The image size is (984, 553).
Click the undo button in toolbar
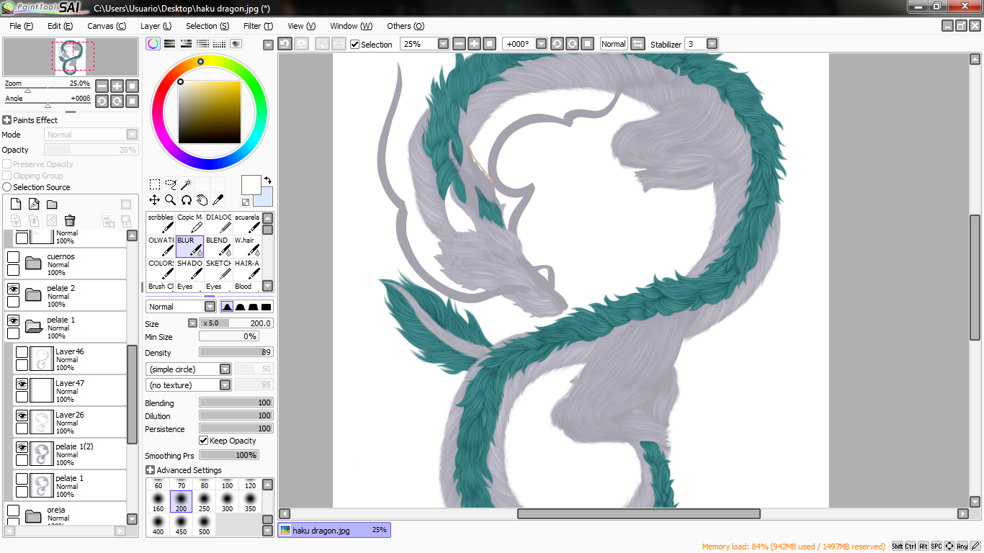click(285, 44)
